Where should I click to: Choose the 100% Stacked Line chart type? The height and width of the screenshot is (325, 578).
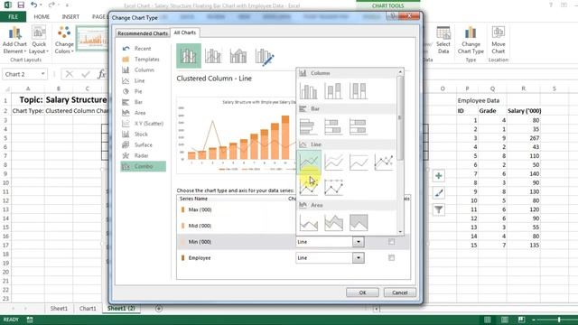(x=359, y=162)
